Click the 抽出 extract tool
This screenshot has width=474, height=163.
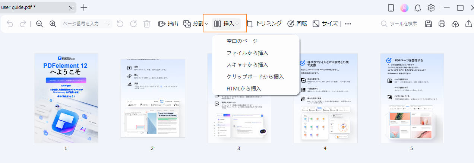coord(168,24)
